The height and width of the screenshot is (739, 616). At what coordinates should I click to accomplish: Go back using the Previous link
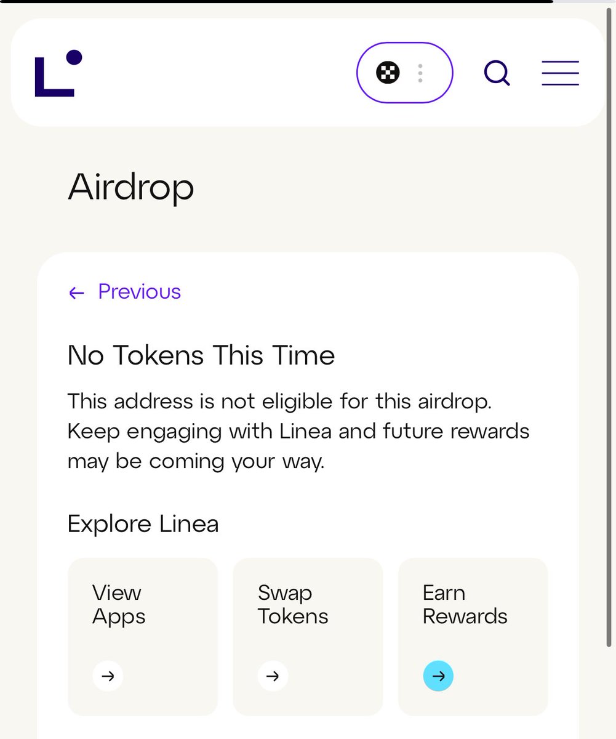125,291
